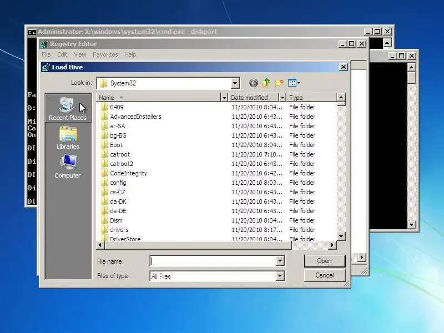Open Recent Places in the sidebar
444x333 pixels.
coord(68,108)
